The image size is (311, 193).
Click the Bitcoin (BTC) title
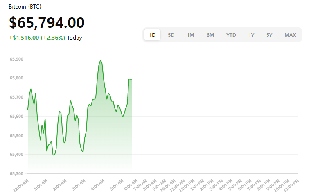[x=25, y=7]
